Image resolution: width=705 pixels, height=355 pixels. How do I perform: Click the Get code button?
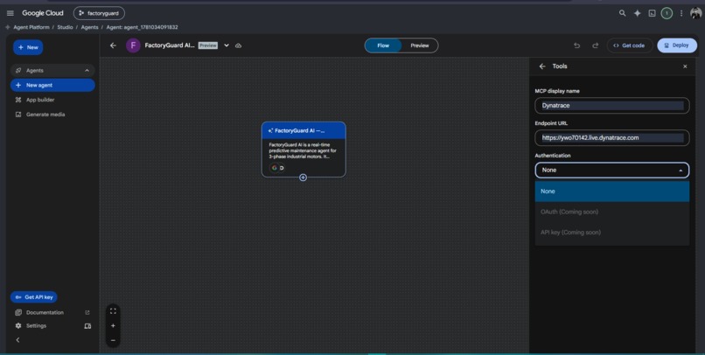(629, 45)
